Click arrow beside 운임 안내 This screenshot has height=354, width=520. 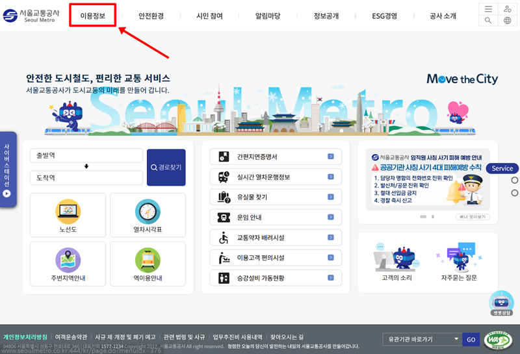(x=331, y=217)
